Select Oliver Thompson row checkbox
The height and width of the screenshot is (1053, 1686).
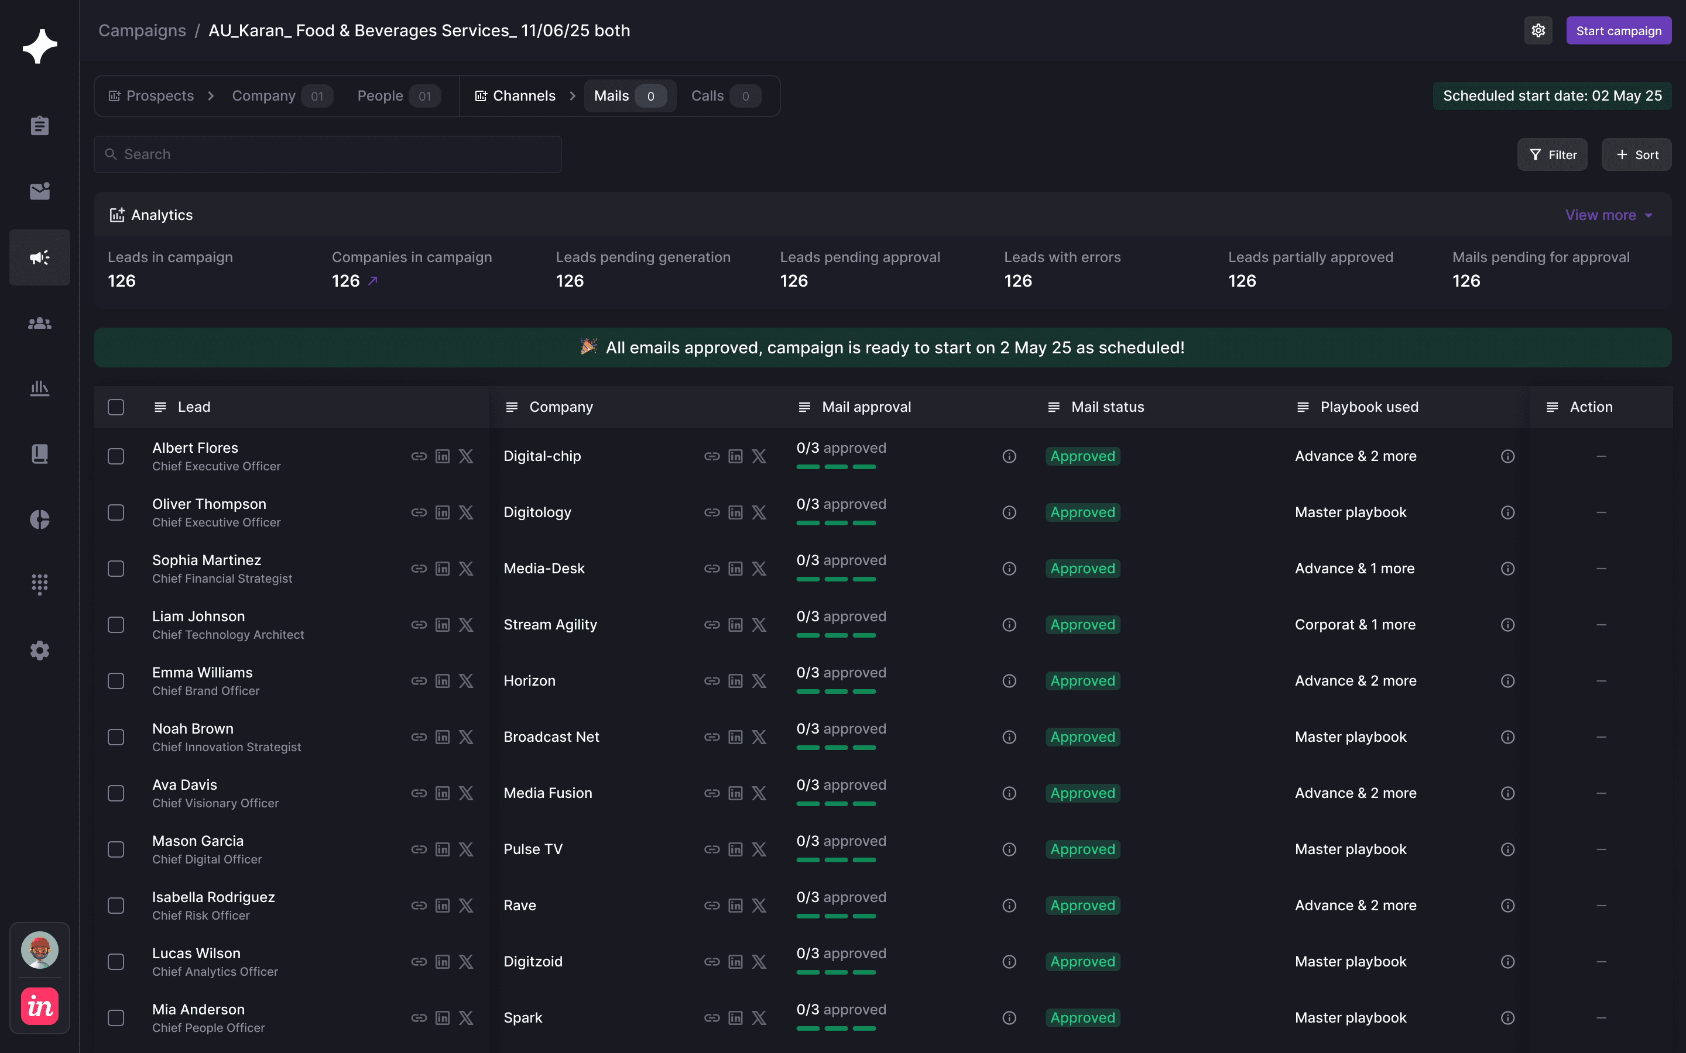click(x=116, y=512)
